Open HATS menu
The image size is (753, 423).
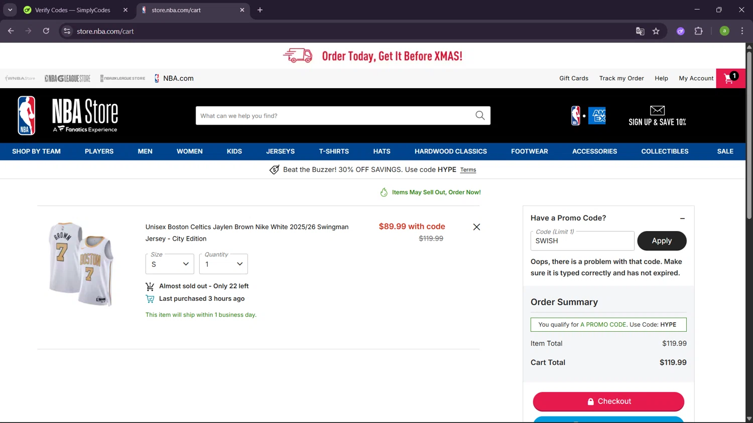coord(382,151)
